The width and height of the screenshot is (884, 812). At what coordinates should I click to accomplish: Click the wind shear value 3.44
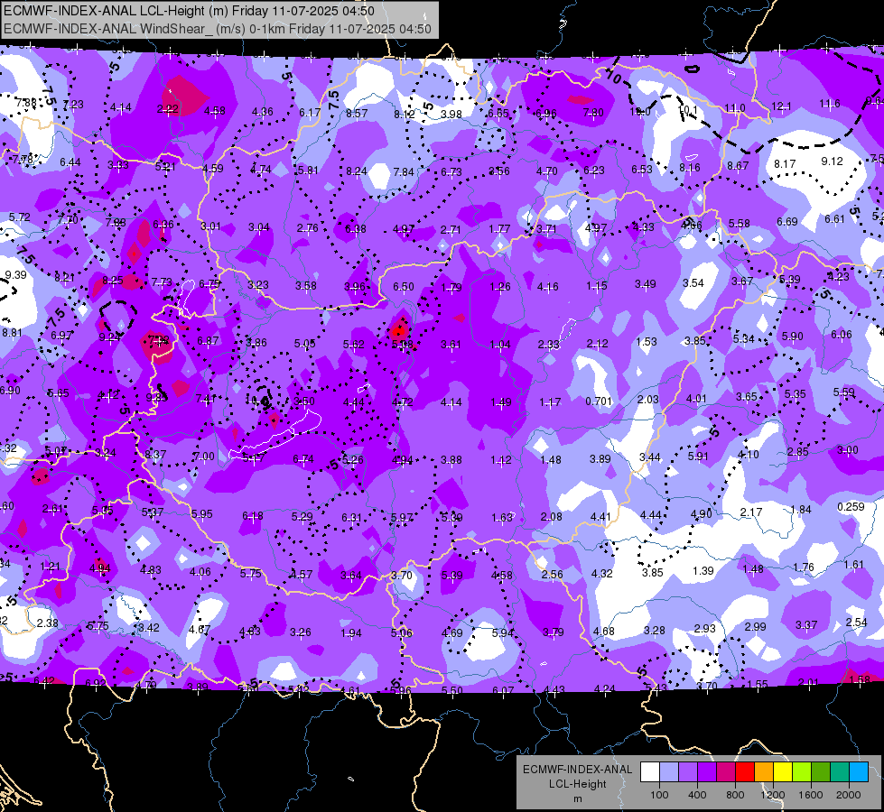(649, 457)
